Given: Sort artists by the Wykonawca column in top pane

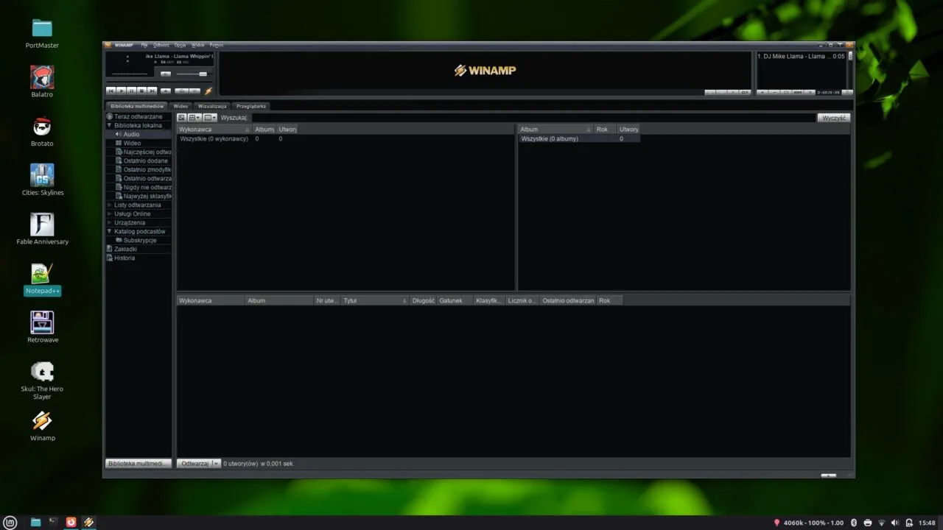Looking at the screenshot, I should pyautogui.click(x=214, y=130).
